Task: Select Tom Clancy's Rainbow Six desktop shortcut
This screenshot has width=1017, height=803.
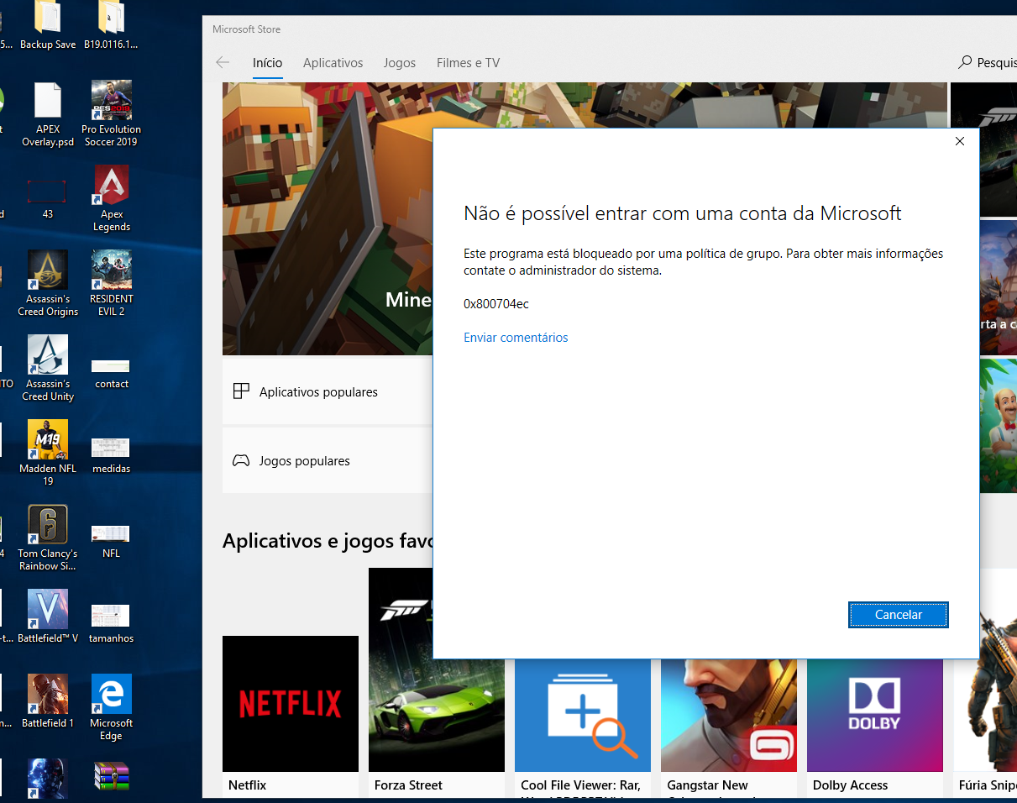Action: pos(48,538)
